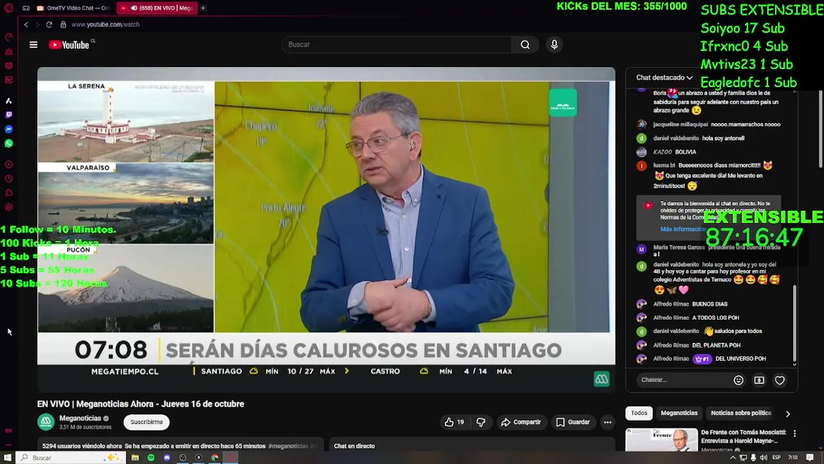Open options for De Frente video
This screenshot has width=824, height=464.
point(794,434)
